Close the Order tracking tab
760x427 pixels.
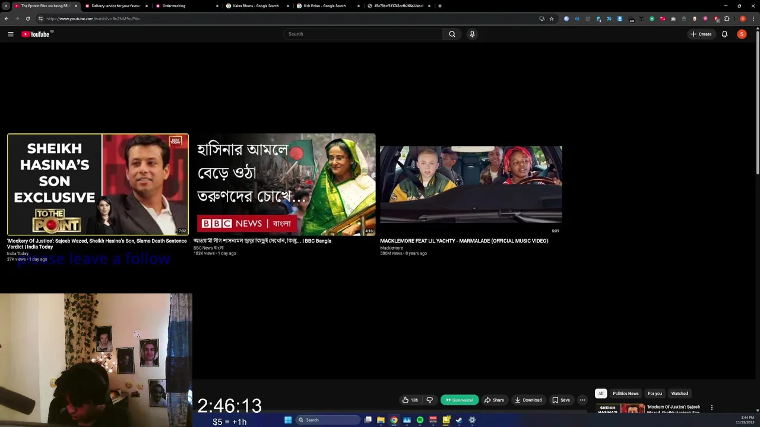coord(217,6)
